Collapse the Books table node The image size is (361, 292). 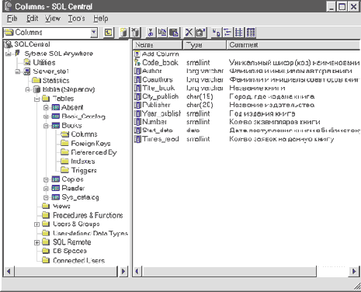pyautogui.click(x=46, y=126)
